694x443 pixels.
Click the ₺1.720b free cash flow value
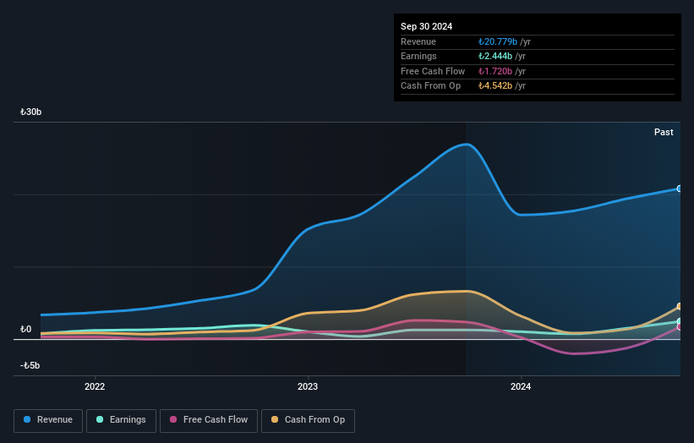tap(495, 71)
